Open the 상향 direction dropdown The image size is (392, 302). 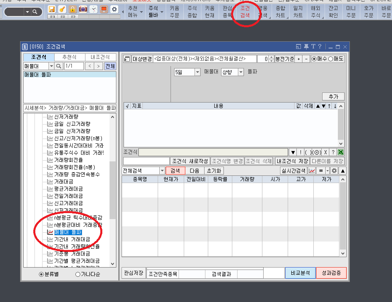click(x=241, y=72)
